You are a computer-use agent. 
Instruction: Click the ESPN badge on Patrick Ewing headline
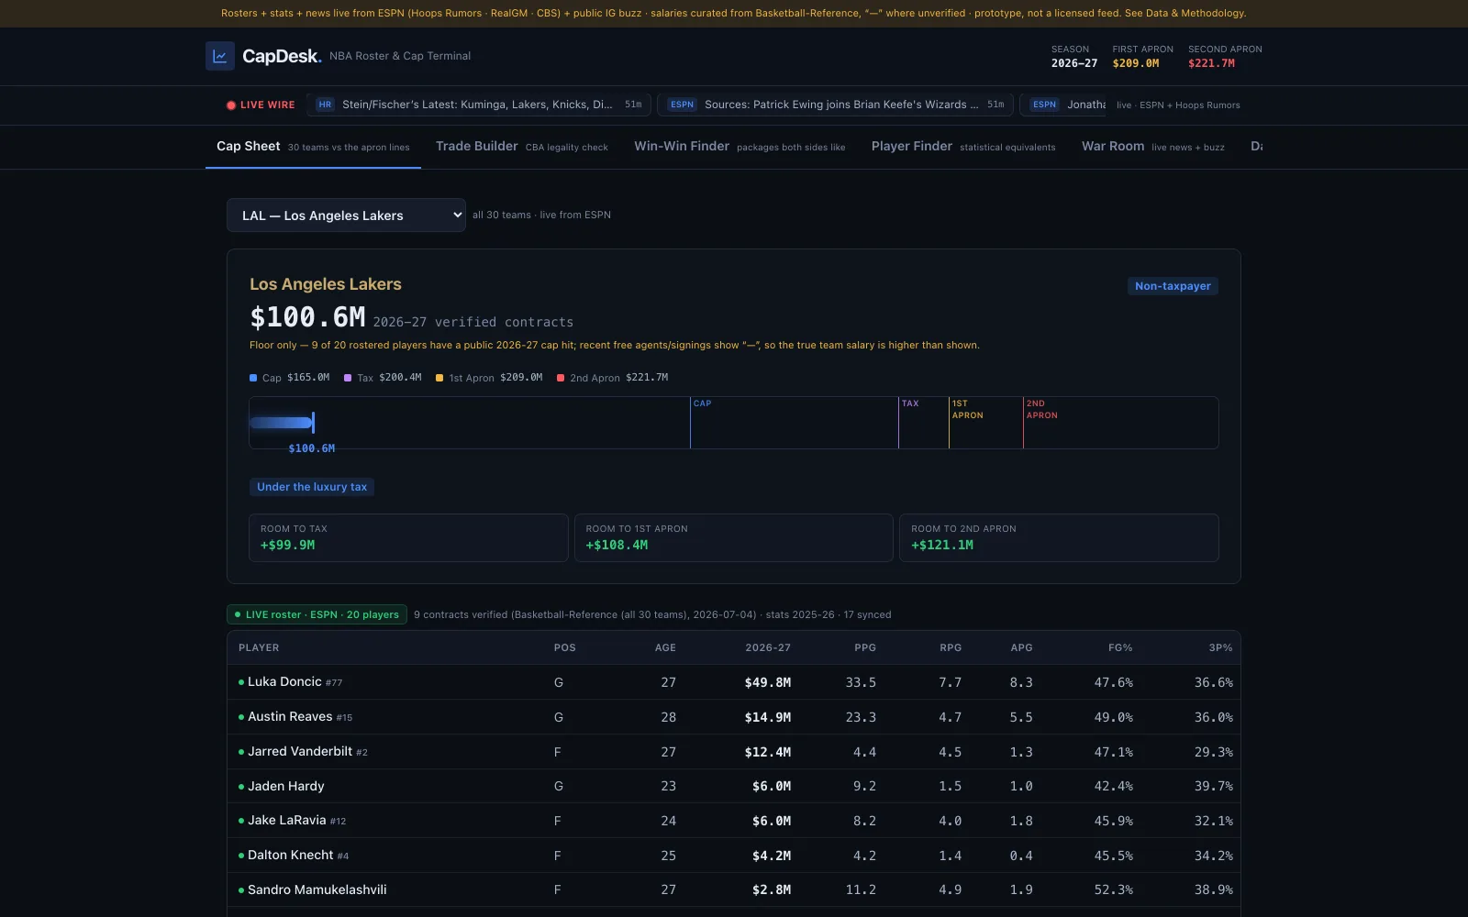682,105
